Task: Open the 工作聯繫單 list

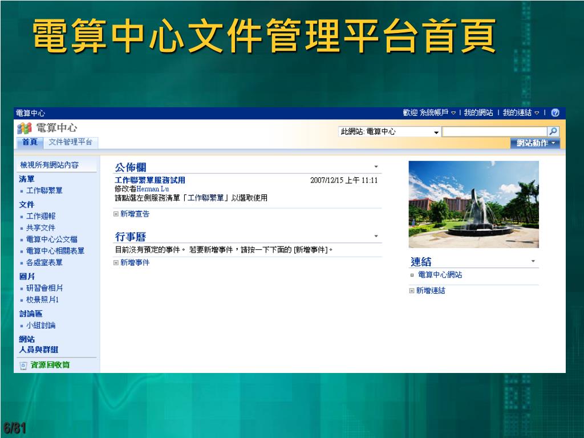Action: (x=44, y=190)
